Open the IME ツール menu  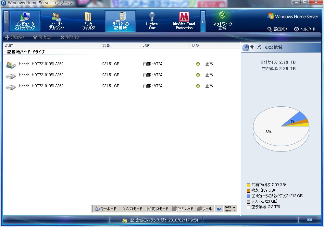(204, 209)
